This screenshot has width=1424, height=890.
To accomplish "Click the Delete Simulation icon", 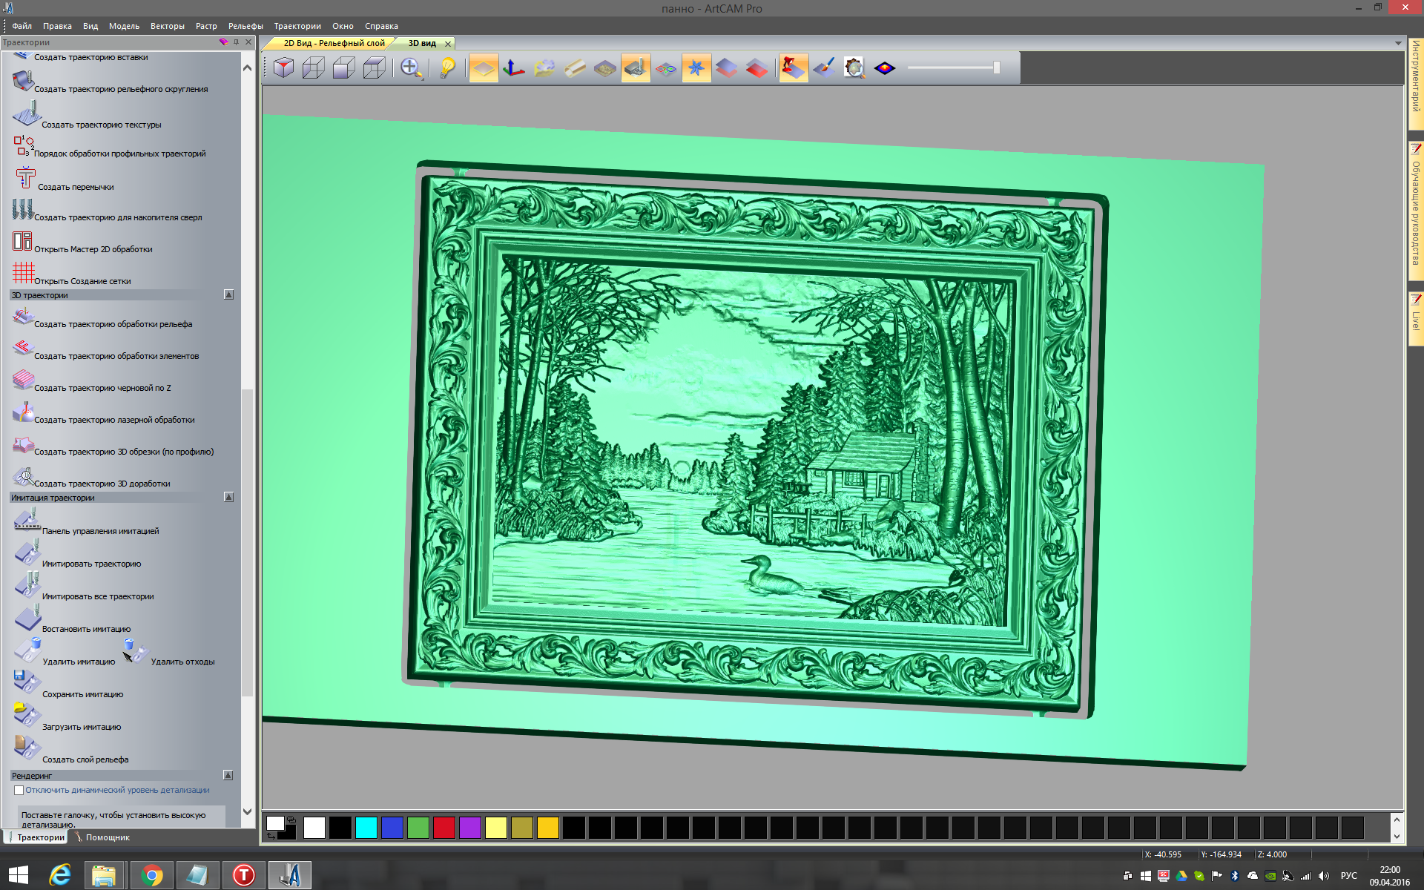I will pyautogui.click(x=27, y=651).
